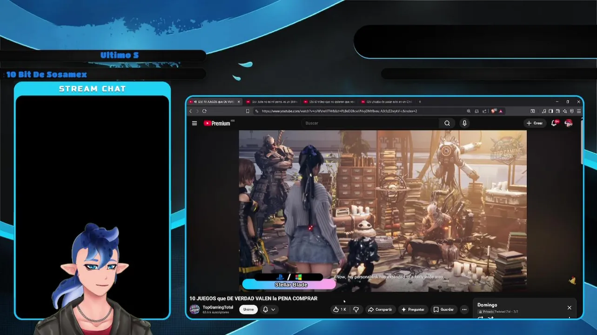Select the browser address bar URL
The width and height of the screenshot is (597, 335).
point(339,111)
